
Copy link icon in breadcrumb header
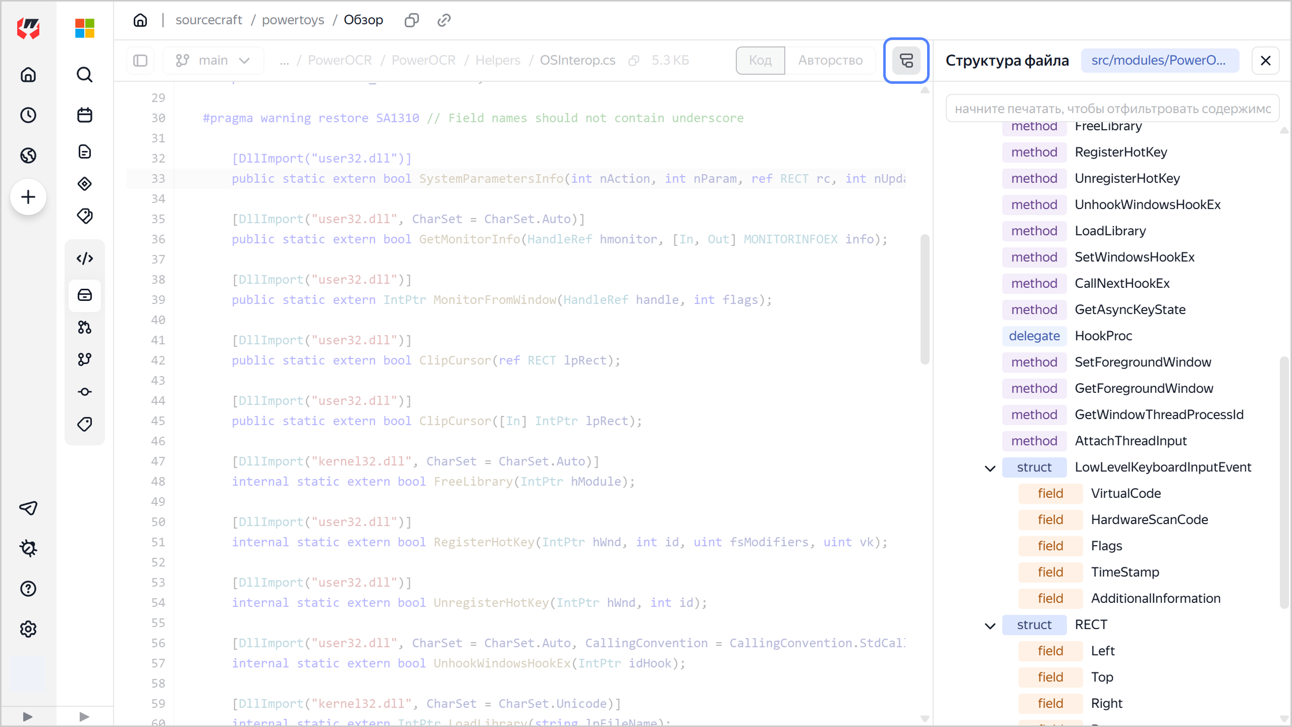tap(444, 20)
